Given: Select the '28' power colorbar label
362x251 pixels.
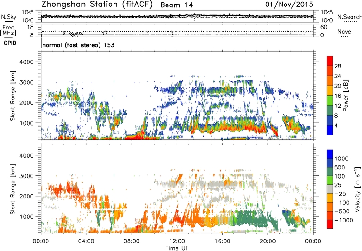Looking at the screenshot, I should point(338,66).
